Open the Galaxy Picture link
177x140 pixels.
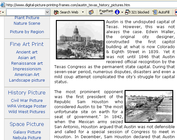coord(27,132)
